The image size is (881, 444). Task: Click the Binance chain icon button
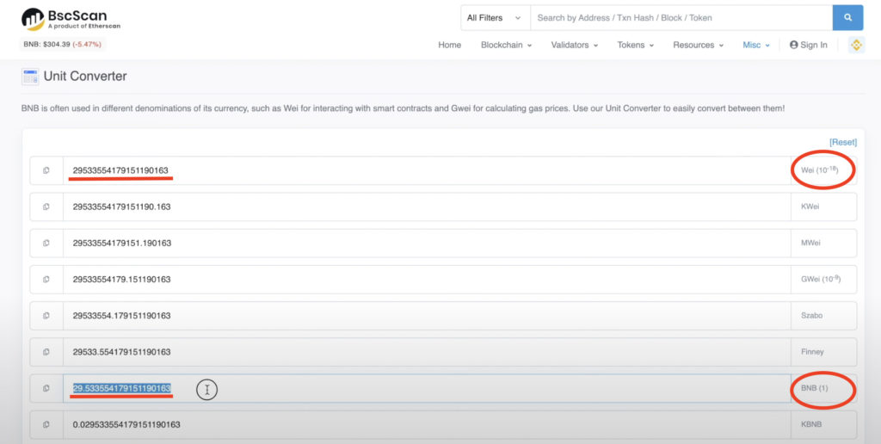[x=856, y=45]
